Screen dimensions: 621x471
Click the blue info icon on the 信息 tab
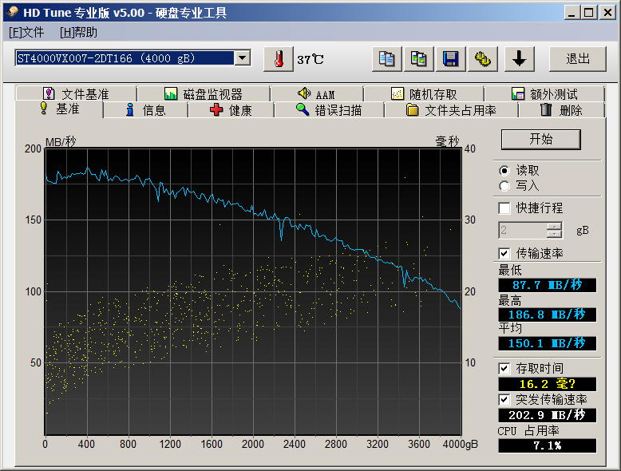(x=130, y=109)
